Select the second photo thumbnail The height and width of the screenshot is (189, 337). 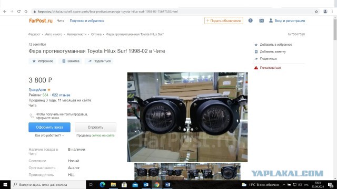174,172
